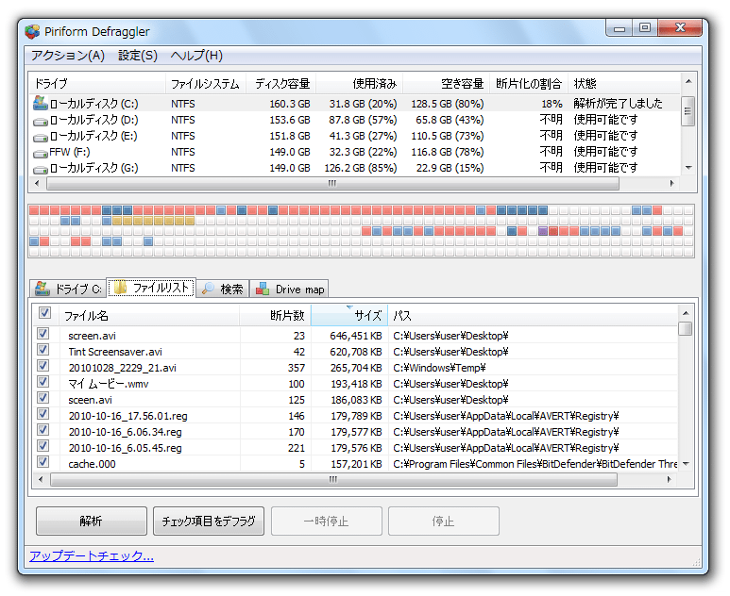Screen dimensions: 730x596
Task: Sort drives by 断片化の割合 column header
Action: click(529, 84)
